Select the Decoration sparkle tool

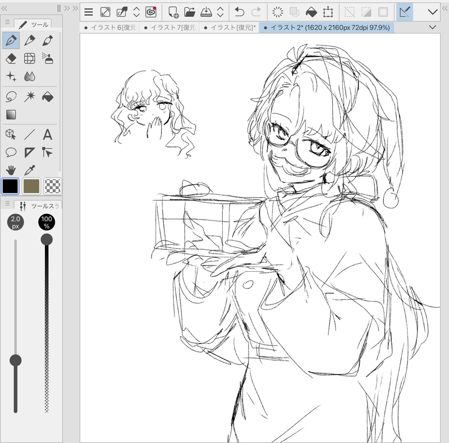coord(11,76)
